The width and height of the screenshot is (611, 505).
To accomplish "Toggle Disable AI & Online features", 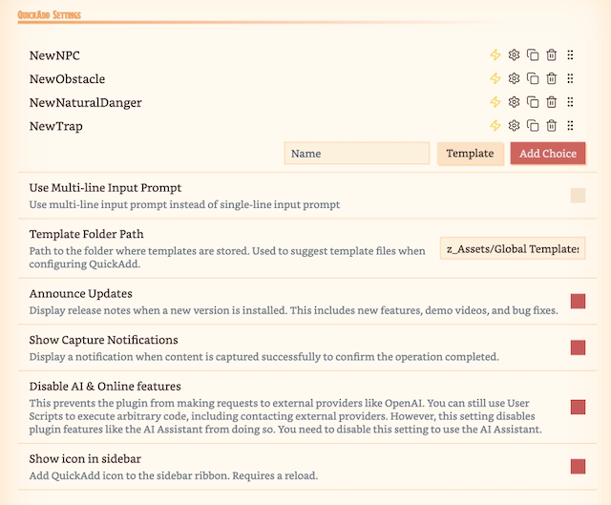I will [578, 407].
